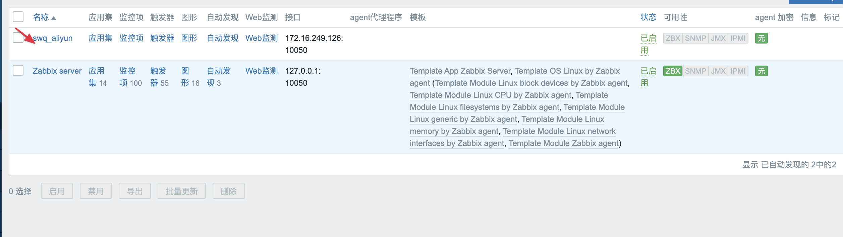This screenshot has width=843, height=237.
Task: Open swq_aliyun host configuration link
Action: [x=54, y=38]
